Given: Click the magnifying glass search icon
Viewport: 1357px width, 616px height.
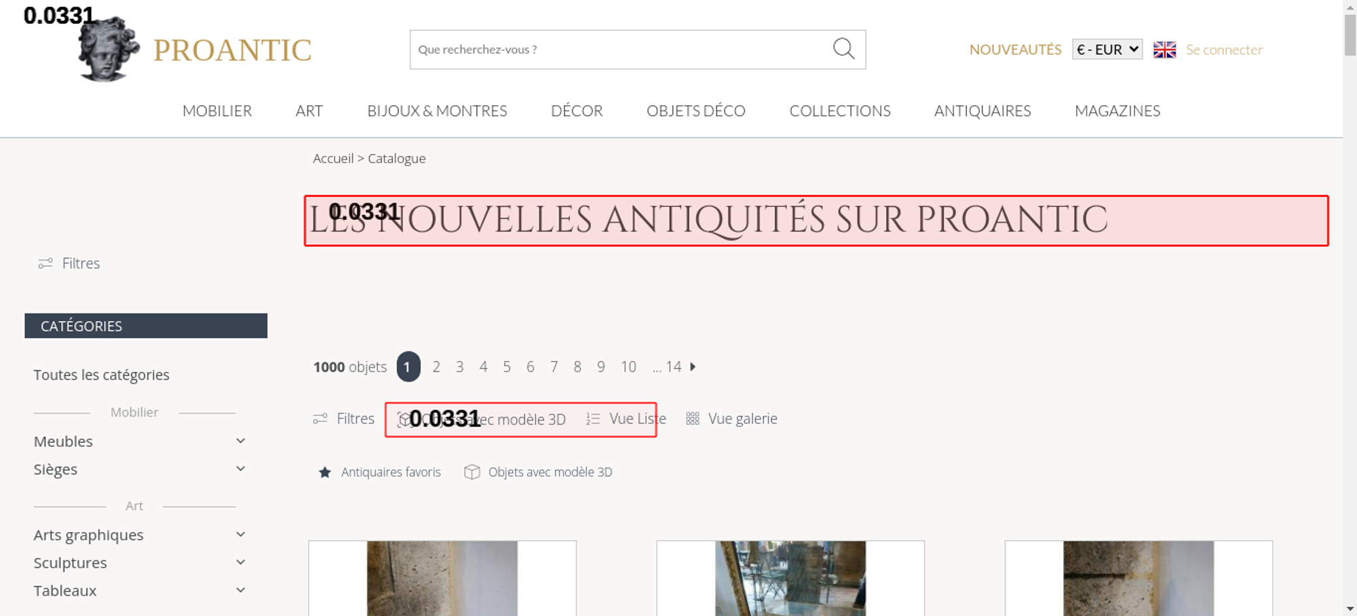Looking at the screenshot, I should tap(843, 49).
